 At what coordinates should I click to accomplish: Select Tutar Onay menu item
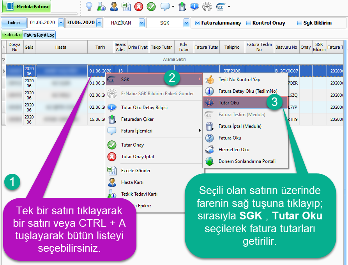[154, 145]
